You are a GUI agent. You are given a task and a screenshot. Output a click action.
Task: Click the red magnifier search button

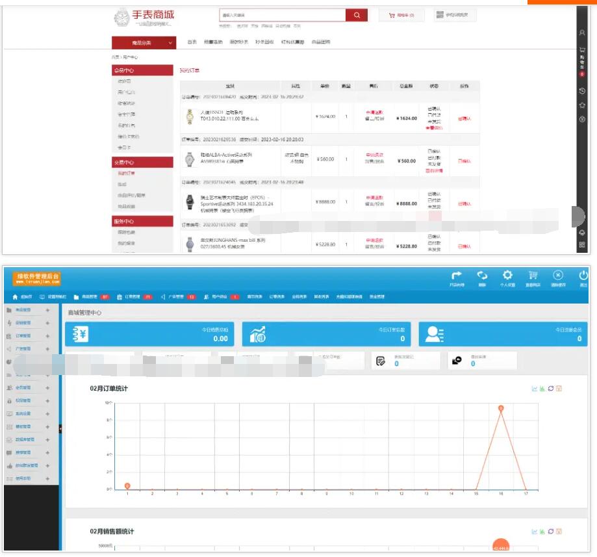click(356, 15)
